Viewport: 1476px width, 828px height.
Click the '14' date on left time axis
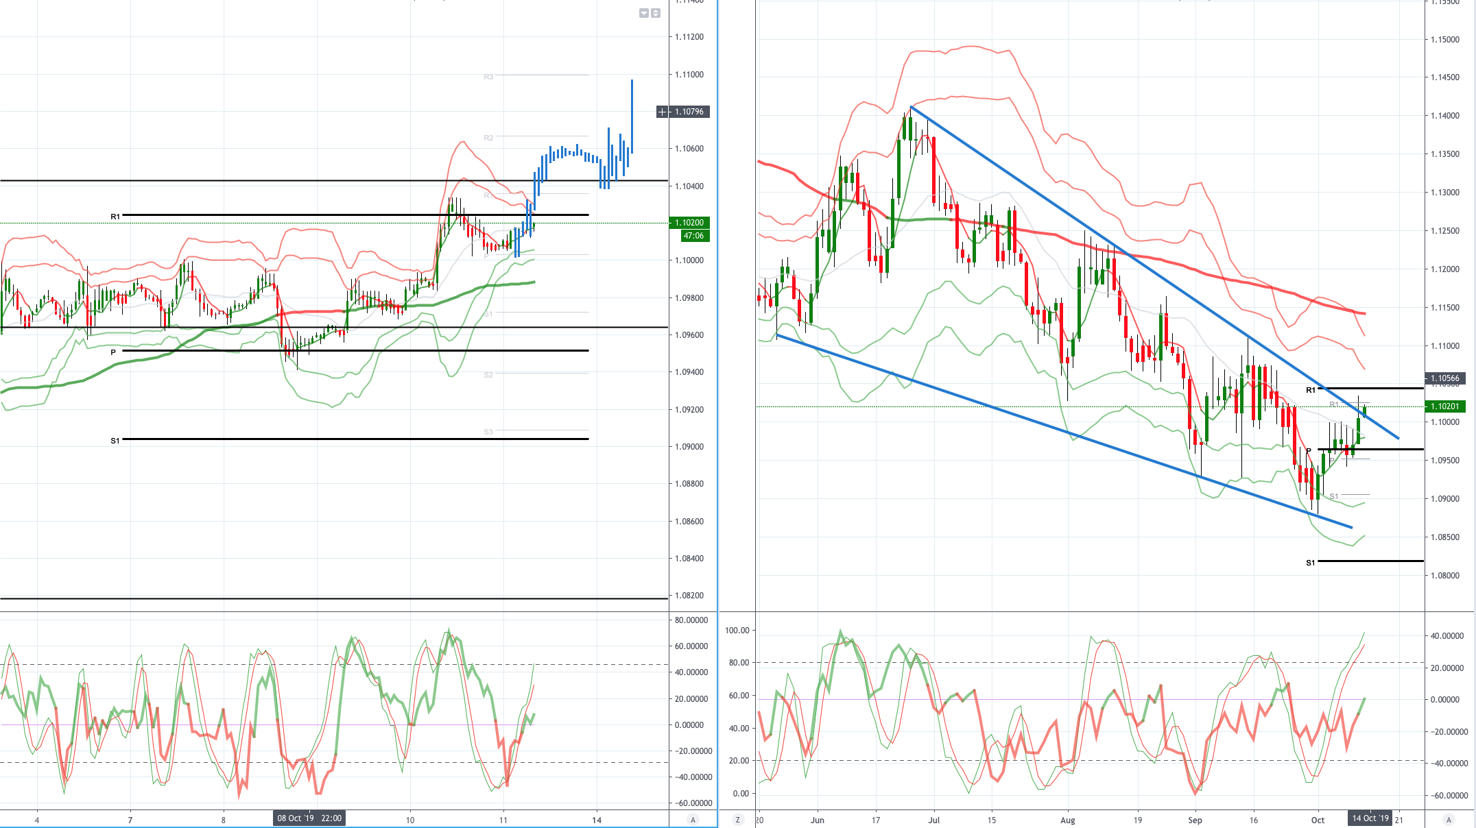coord(597,820)
